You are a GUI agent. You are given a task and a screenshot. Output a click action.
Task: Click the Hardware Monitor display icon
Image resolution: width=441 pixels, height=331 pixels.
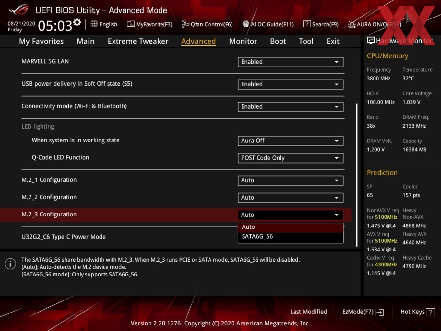[x=371, y=41]
